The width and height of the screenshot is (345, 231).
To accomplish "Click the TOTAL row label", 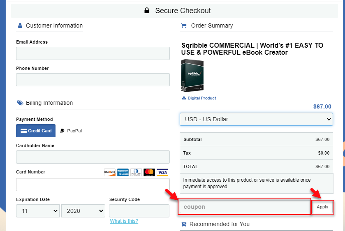I will click(190, 166).
